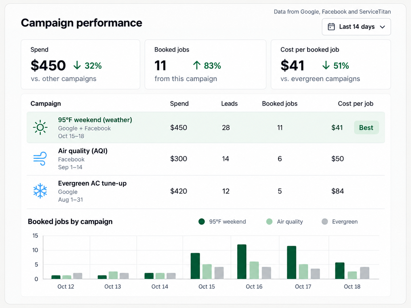Click the light green bar for Oct 13
This screenshot has width=411, height=308.
pos(113,275)
